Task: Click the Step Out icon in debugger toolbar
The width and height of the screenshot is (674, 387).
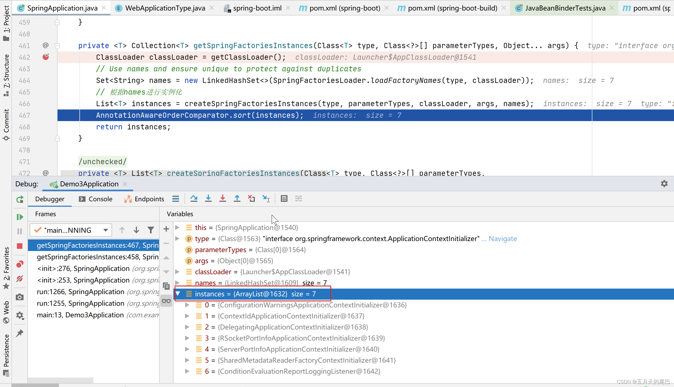Action: pyautogui.click(x=237, y=199)
